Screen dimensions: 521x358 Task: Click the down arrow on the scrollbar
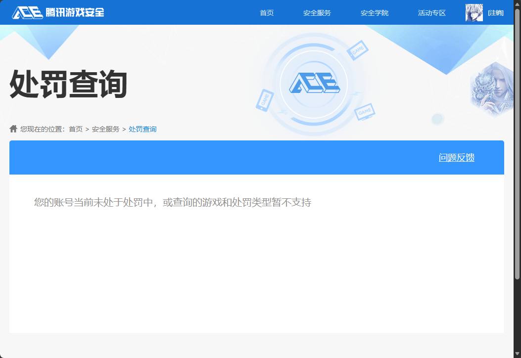(518, 355)
